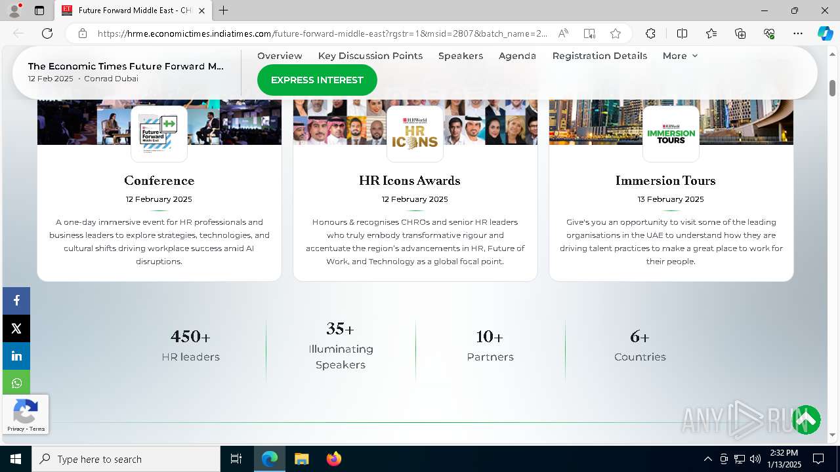Click the 35+ Illuminating Speakers statistic
This screenshot has width=840, height=472.
(x=341, y=345)
